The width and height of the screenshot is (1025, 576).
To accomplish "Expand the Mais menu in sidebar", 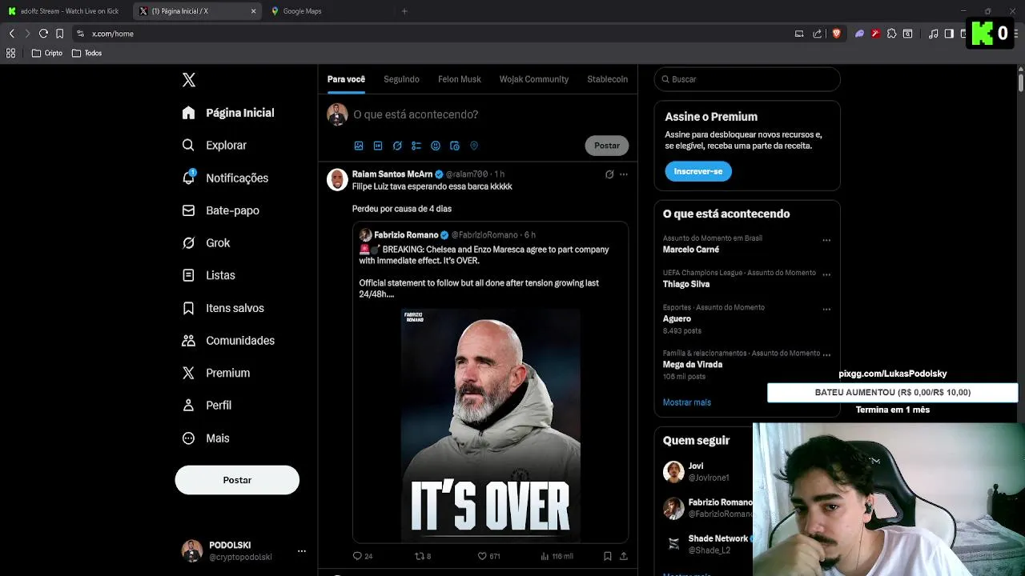I will [206, 438].
